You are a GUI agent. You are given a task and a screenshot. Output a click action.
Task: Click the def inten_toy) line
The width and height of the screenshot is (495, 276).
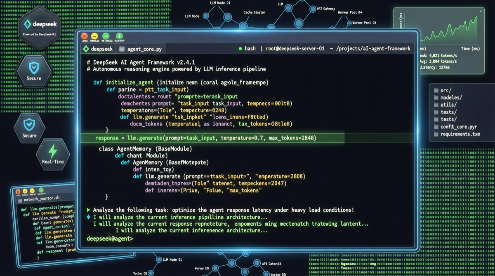click(153, 170)
